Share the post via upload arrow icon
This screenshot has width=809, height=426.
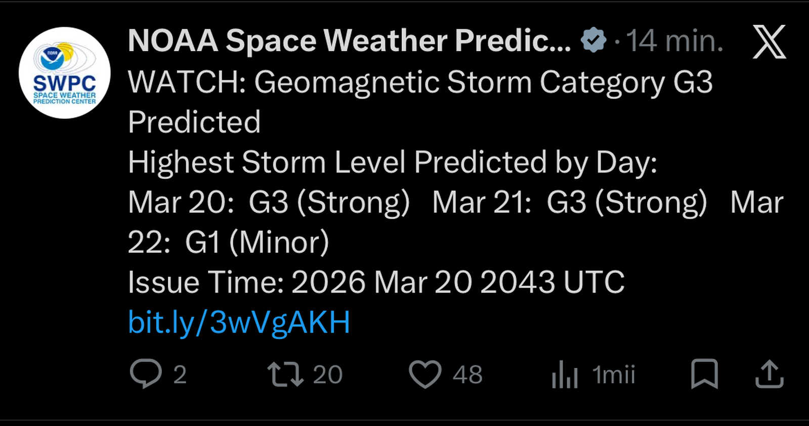click(769, 374)
